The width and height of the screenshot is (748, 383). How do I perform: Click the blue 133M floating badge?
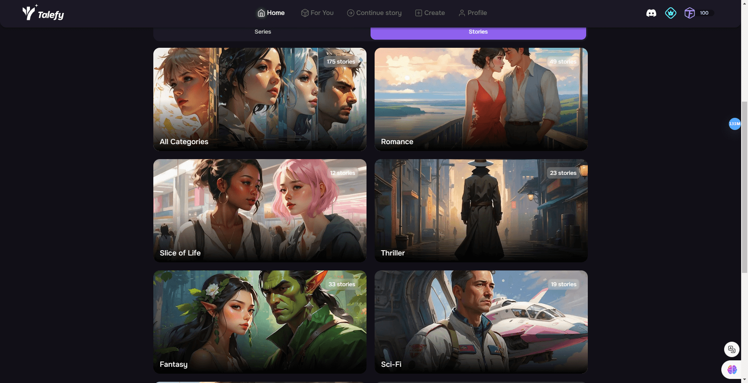click(x=734, y=123)
